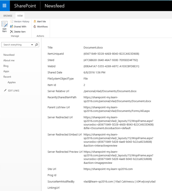The height and width of the screenshot is (191, 172).
Task: Click the /personal/vlad/Documents/Document.docx path
Action: pos(110,91)
